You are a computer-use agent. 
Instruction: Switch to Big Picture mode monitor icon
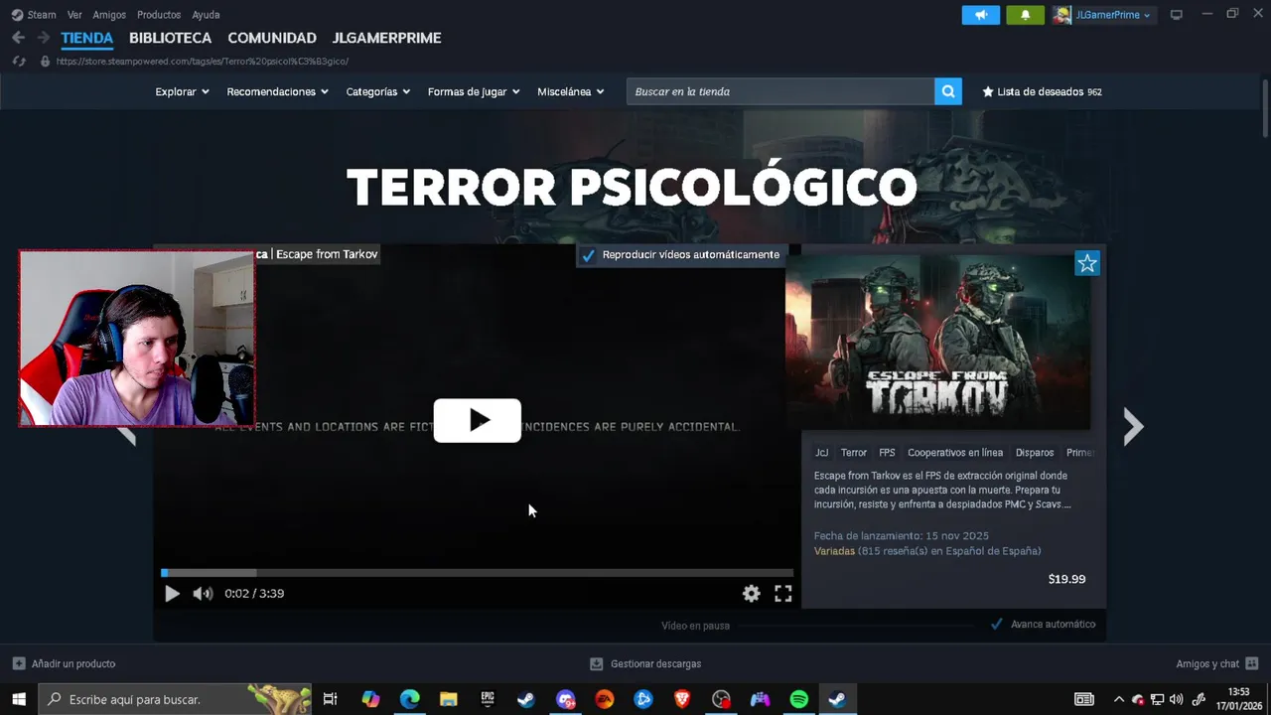click(1177, 15)
